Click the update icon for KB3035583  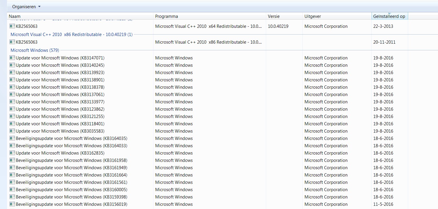12,131
